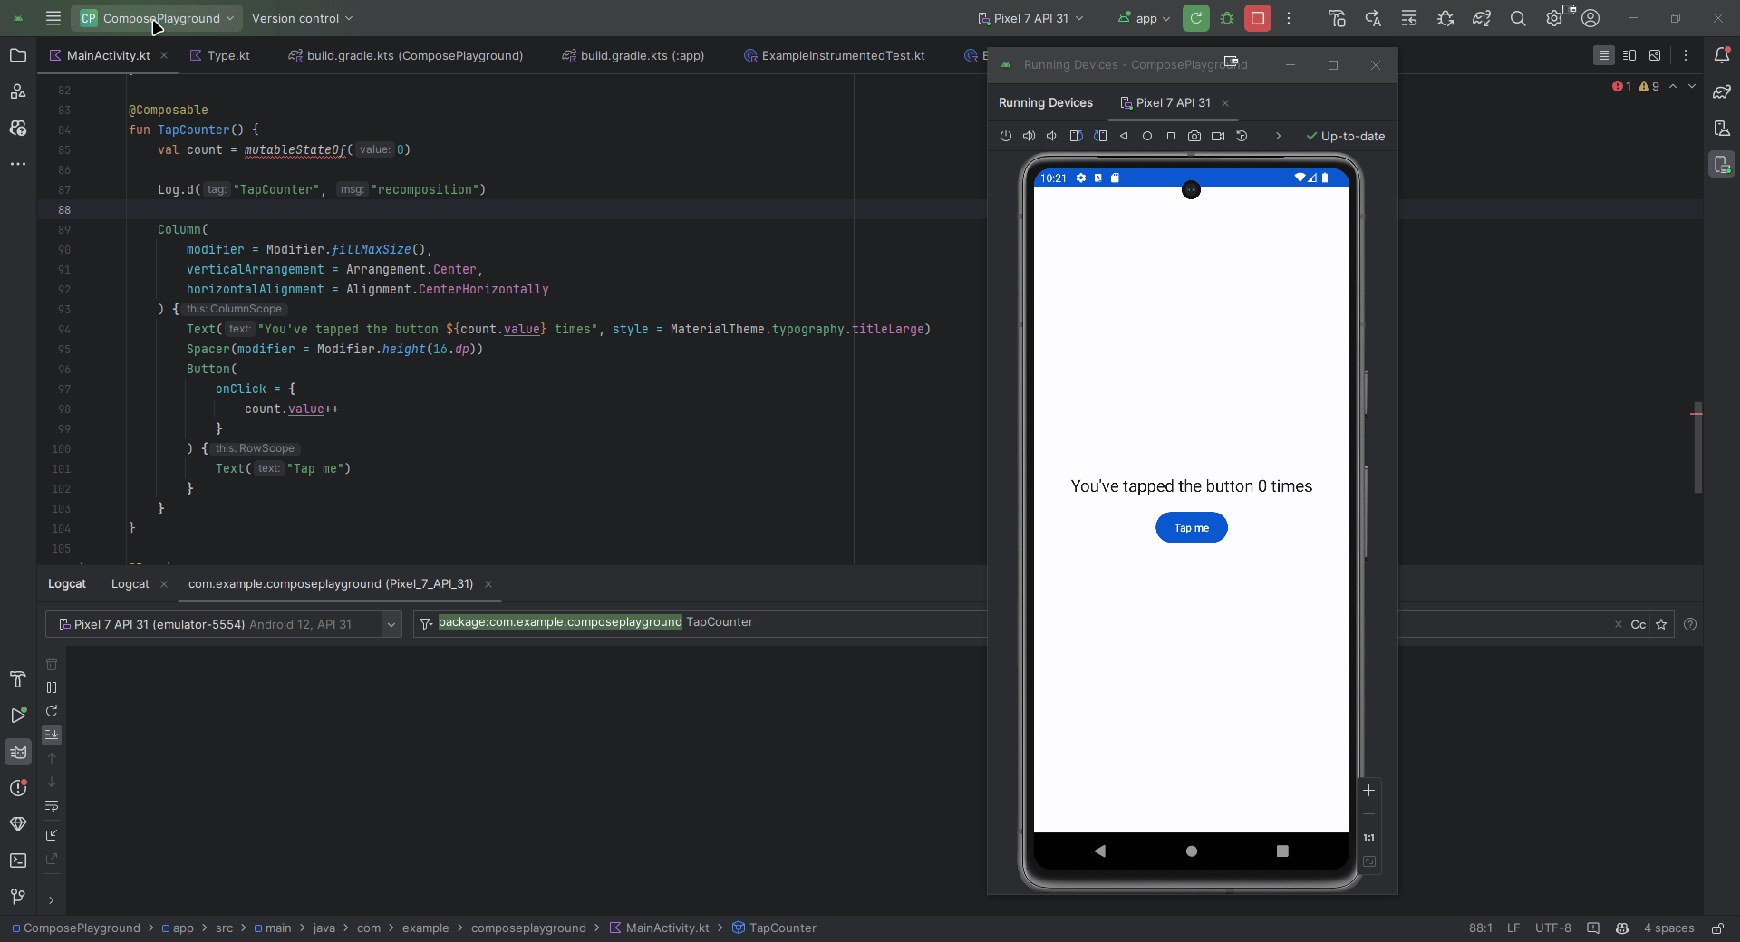The image size is (1740, 942).
Task: Take a screenshot with the emulator camera icon
Action: (1194, 136)
